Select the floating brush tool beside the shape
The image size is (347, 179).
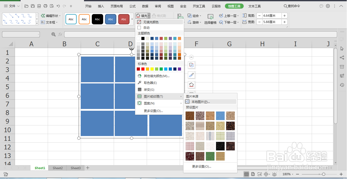click(x=191, y=75)
